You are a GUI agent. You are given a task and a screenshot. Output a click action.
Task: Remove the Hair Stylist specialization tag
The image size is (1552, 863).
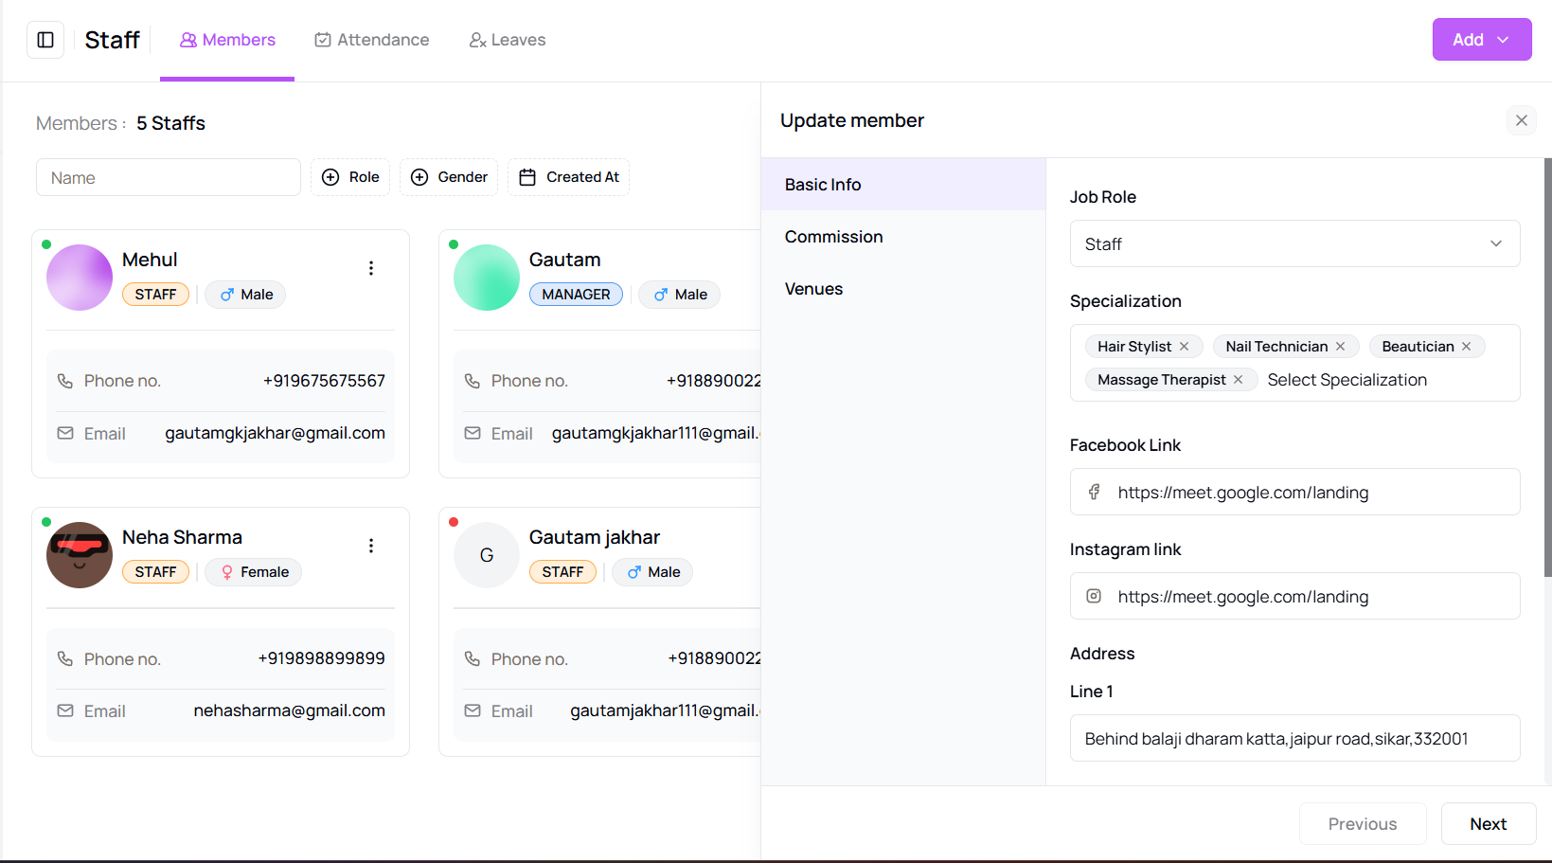(x=1185, y=347)
